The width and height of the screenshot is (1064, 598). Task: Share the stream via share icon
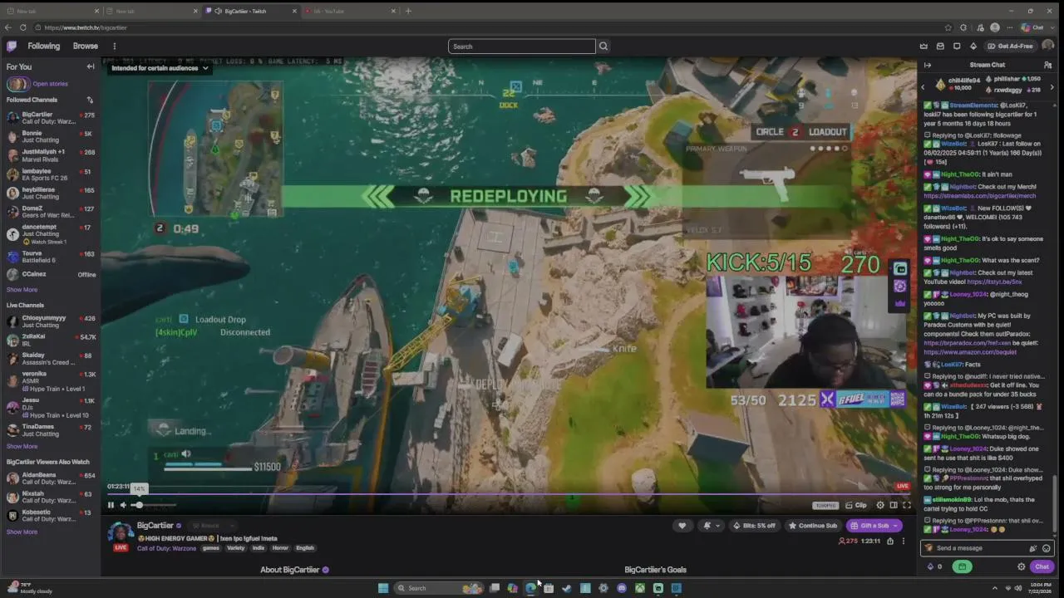[x=890, y=542]
